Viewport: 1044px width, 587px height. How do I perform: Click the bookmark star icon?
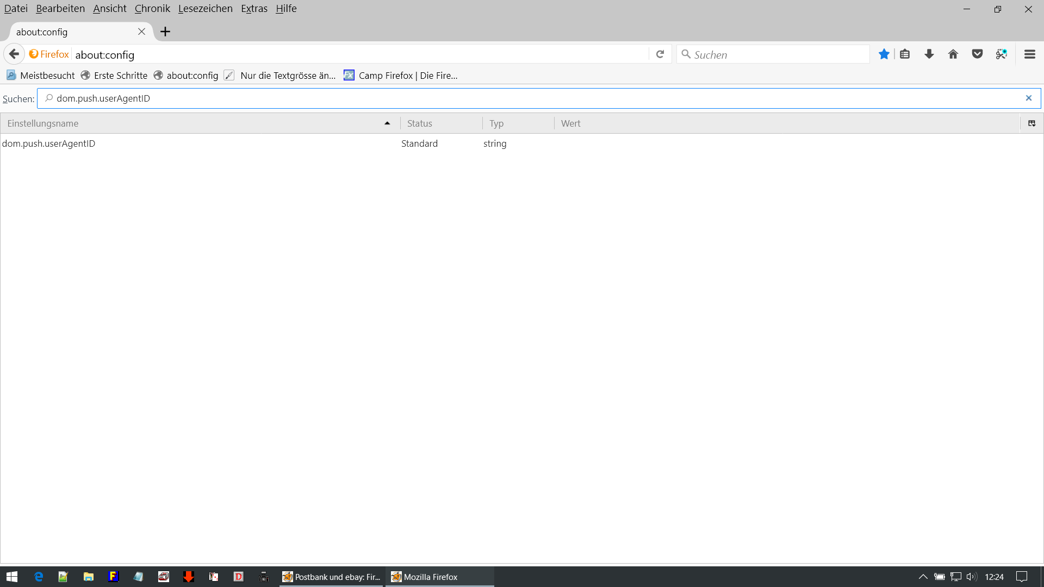884,54
